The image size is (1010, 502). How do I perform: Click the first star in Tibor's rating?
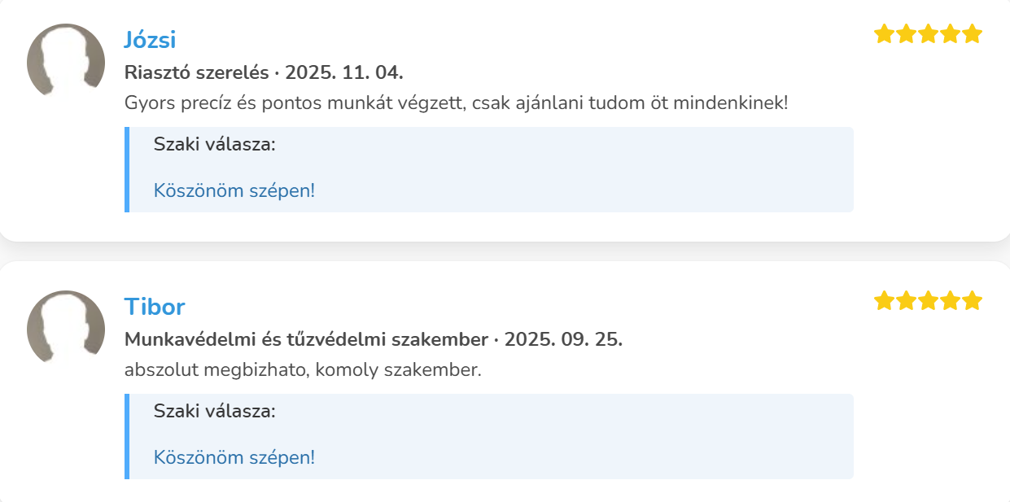pyautogui.click(x=884, y=301)
